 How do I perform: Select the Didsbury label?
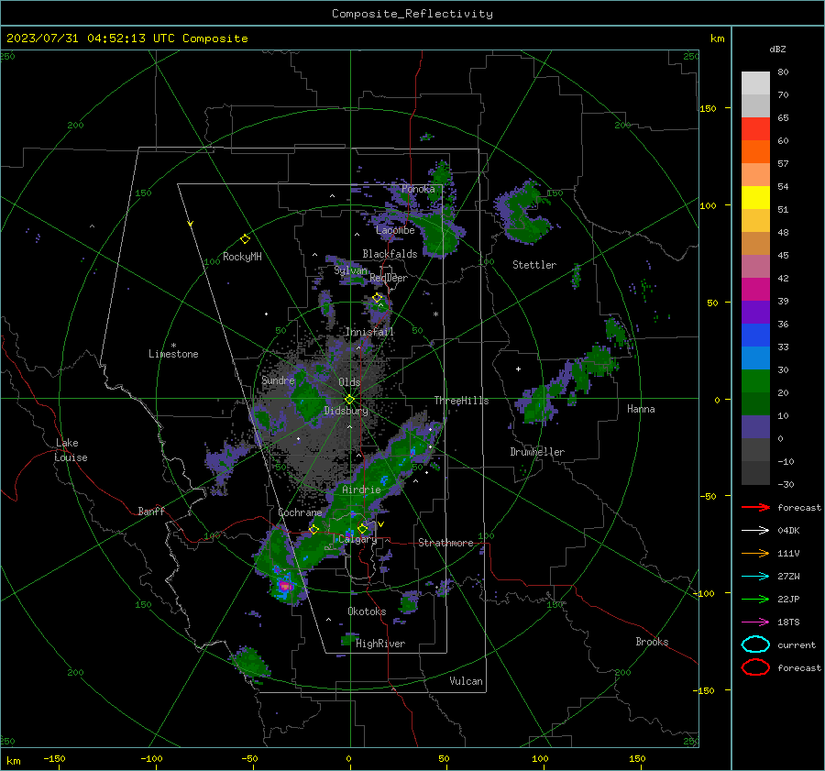pyautogui.click(x=346, y=411)
